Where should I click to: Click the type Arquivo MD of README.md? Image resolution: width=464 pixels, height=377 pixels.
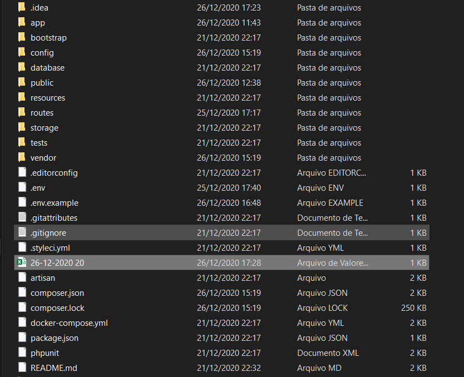(x=319, y=368)
